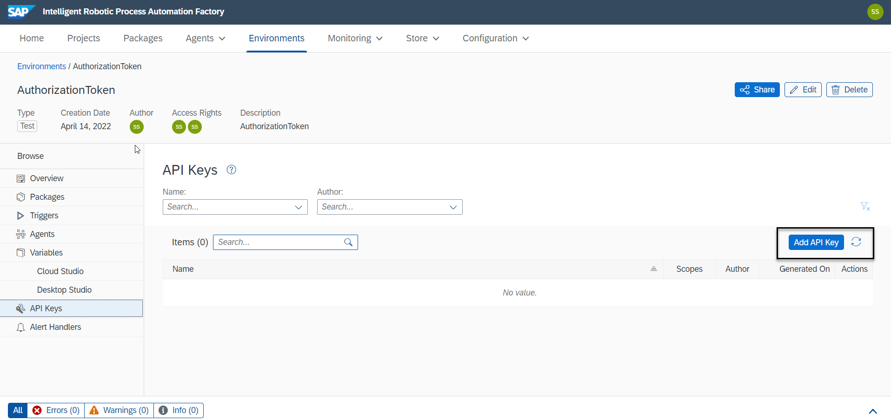Image resolution: width=891 pixels, height=420 pixels.
Task: Open Agents in Browse sidebar
Action: point(72,234)
